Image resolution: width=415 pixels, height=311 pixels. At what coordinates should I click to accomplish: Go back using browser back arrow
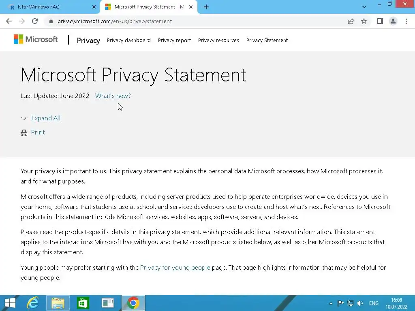9,21
